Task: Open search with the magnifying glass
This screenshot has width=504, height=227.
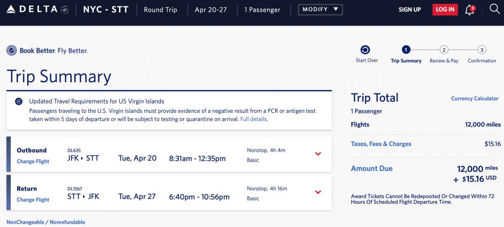Action: [x=494, y=9]
